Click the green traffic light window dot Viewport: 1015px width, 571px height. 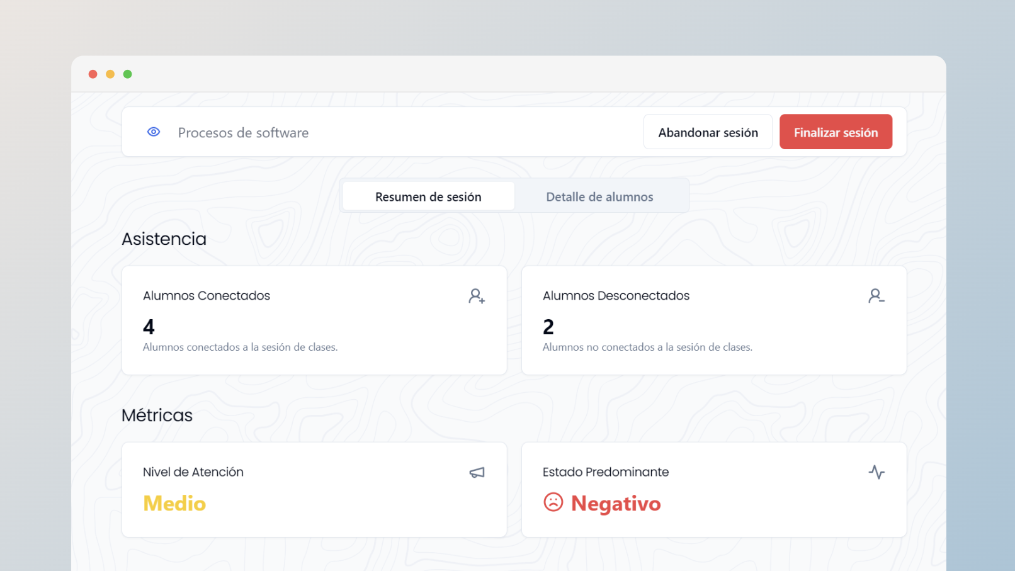128,74
